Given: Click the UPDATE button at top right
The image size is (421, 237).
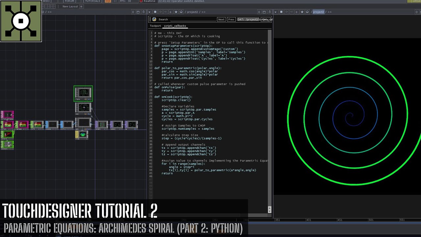Looking at the screenshot, I should click(x=414, y=1).
